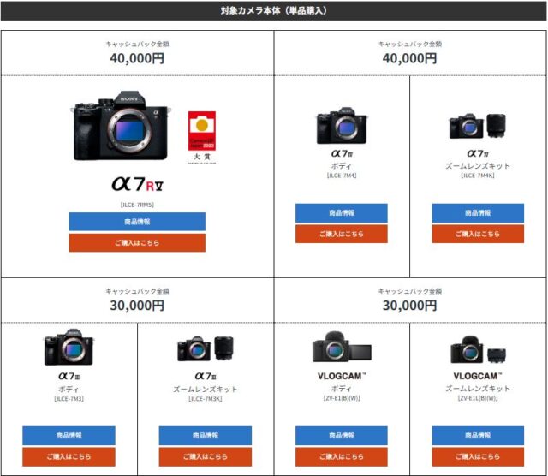The height and width of the screenshot is (476, 548).
Task: Click the α7R V logo text
Action: tap(137, 184)
